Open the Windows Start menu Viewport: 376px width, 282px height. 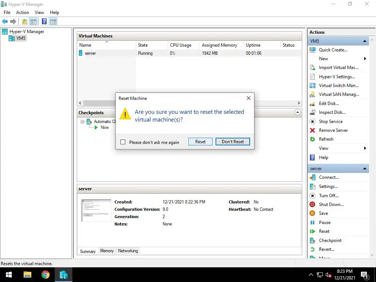pos(9,275)
